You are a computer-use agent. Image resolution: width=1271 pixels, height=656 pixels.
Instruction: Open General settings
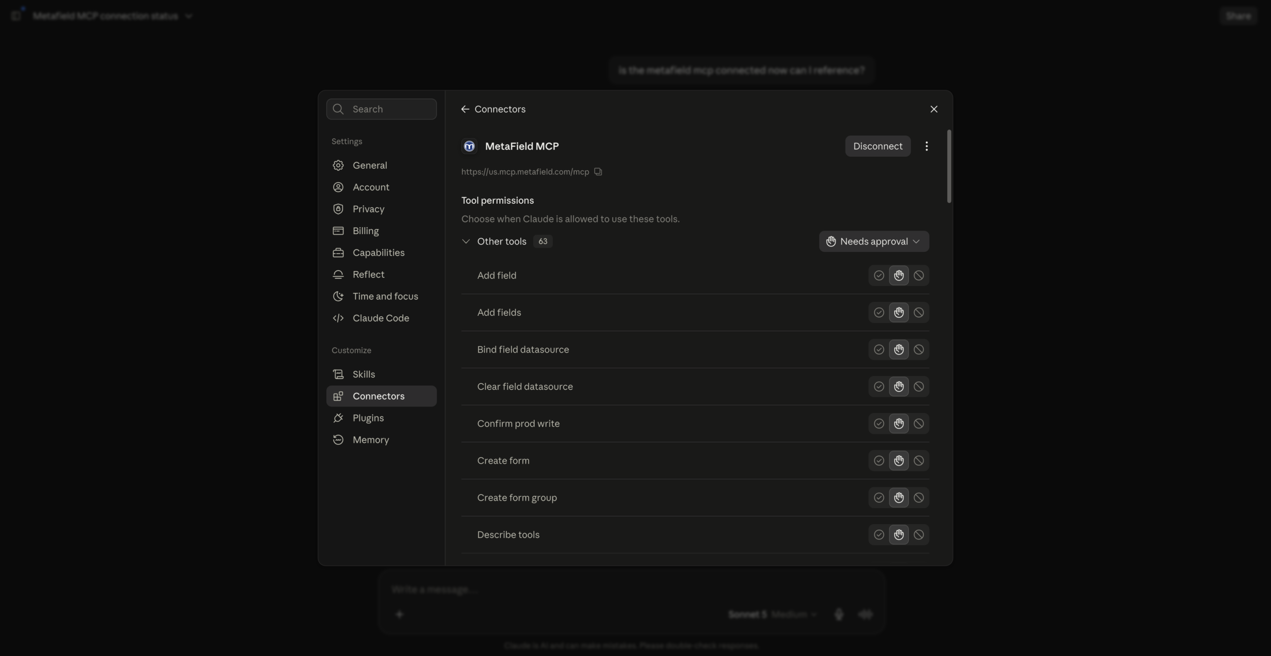[x=381, y=165]
